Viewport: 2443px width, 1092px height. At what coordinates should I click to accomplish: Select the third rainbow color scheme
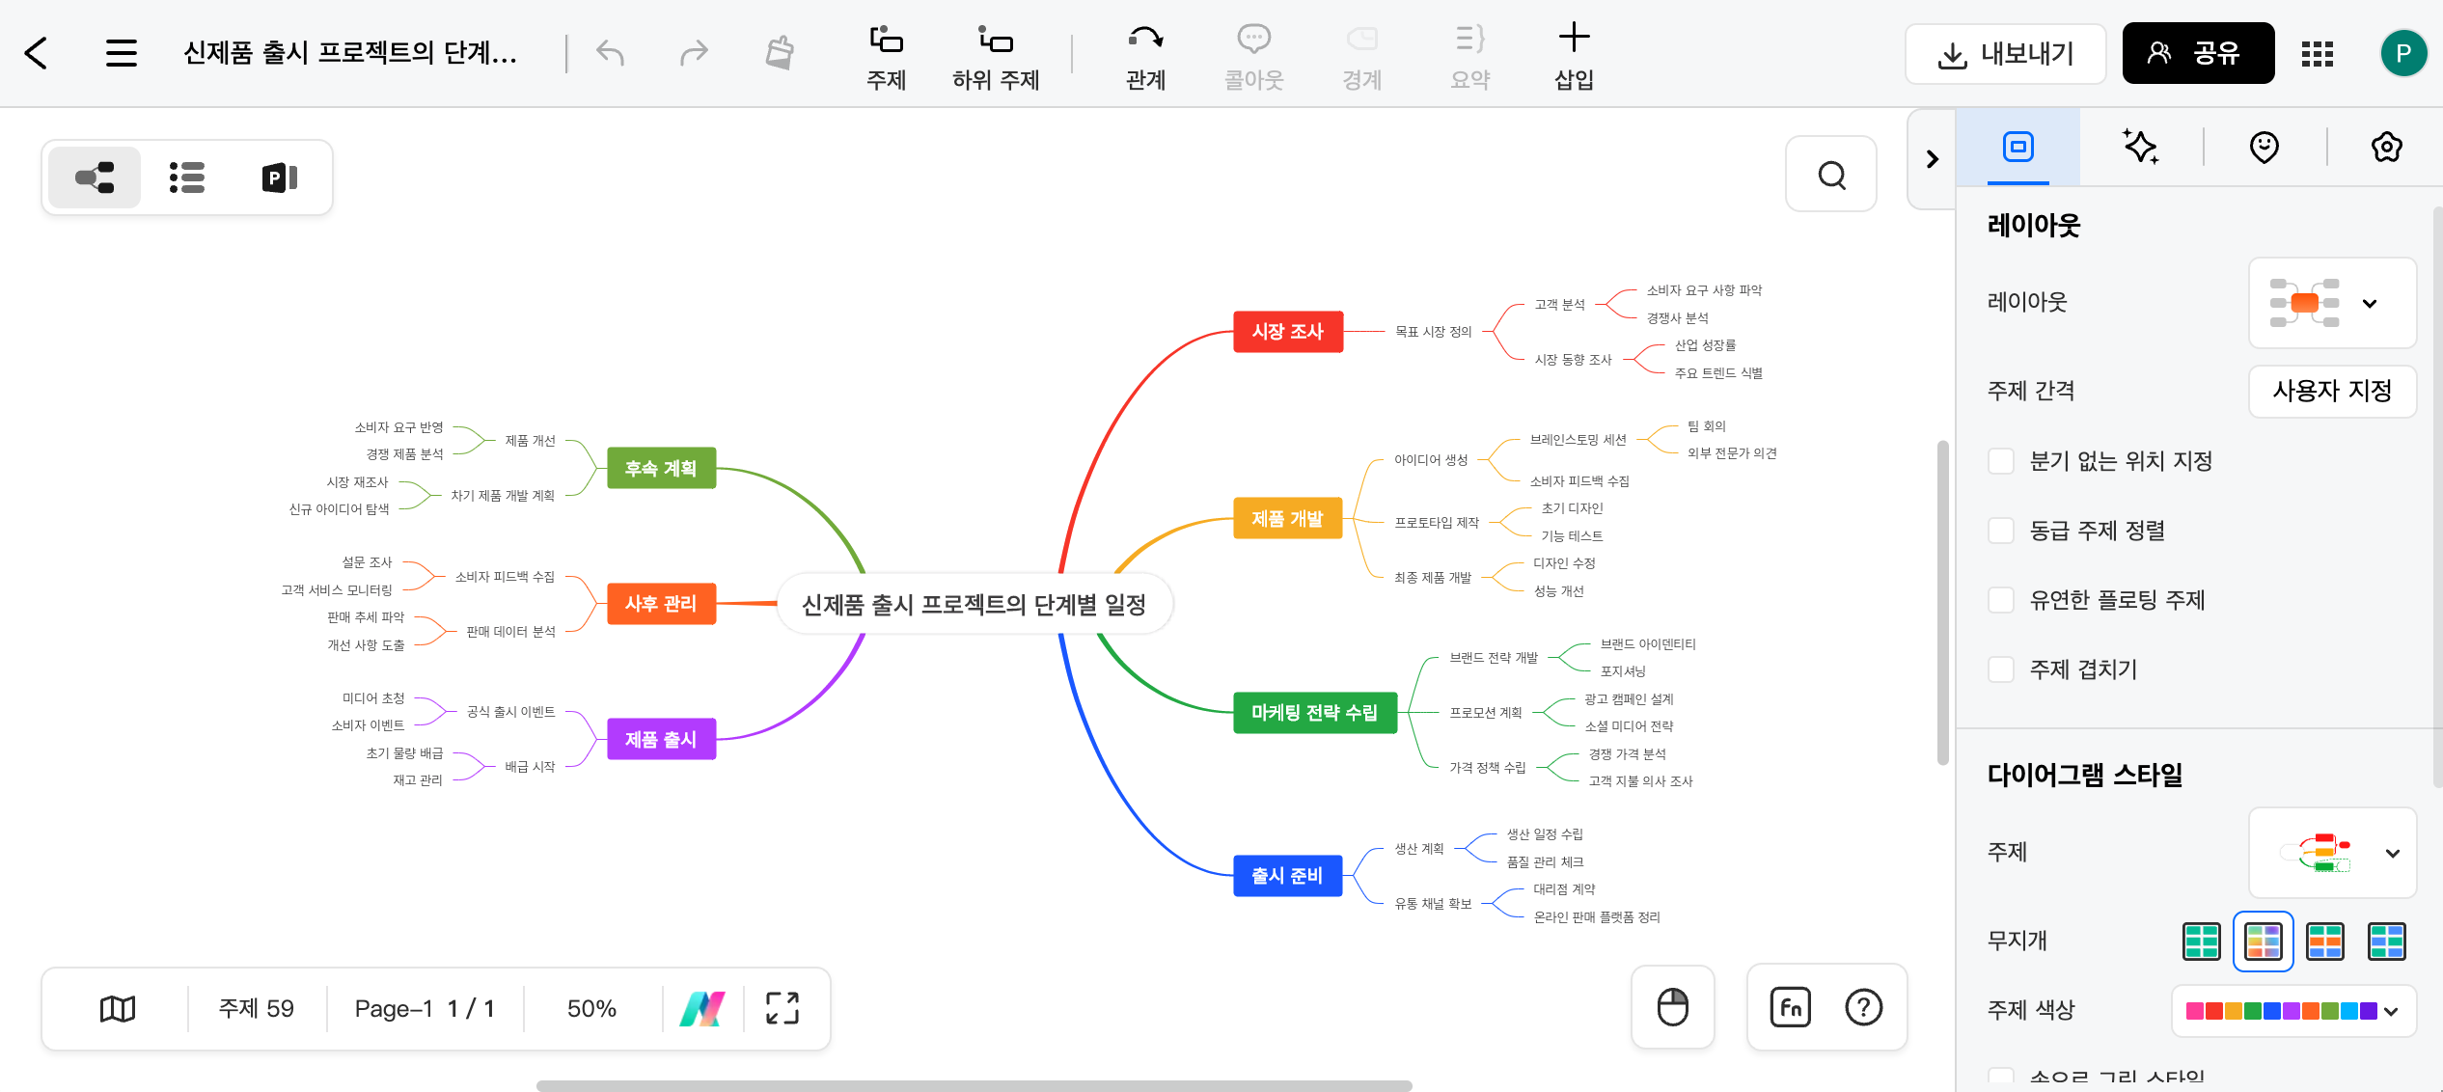2325,941
